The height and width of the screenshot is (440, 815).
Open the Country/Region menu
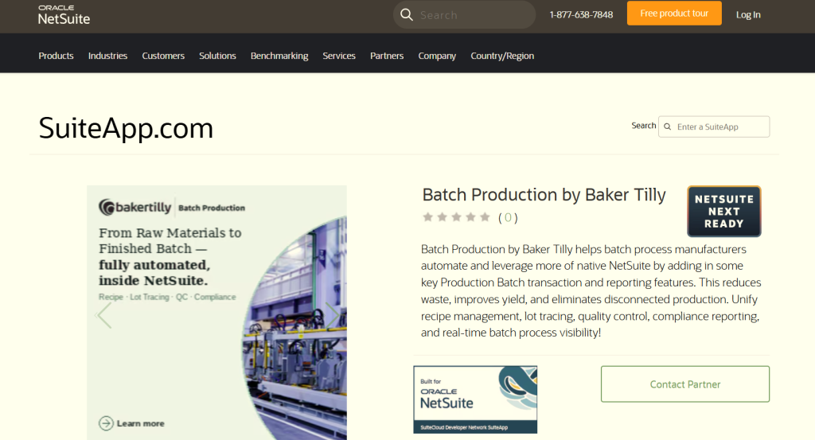[x=502, y=56]
